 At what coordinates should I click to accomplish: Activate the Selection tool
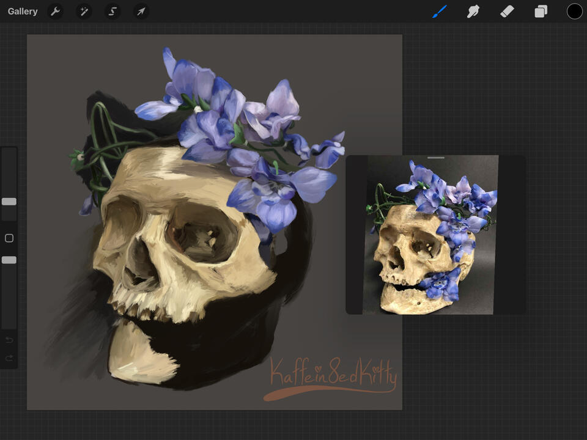[113, 12]
